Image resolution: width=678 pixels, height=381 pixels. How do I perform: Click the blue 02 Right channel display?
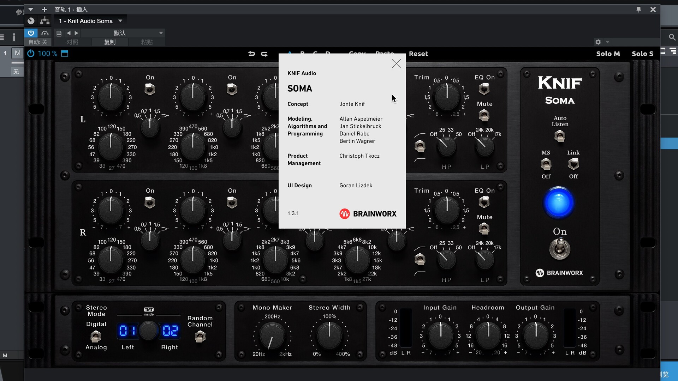point(170,331)
